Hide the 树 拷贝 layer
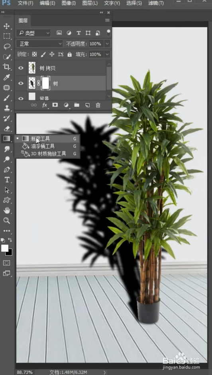Viewport: 212px width, 375px height. 21,68
